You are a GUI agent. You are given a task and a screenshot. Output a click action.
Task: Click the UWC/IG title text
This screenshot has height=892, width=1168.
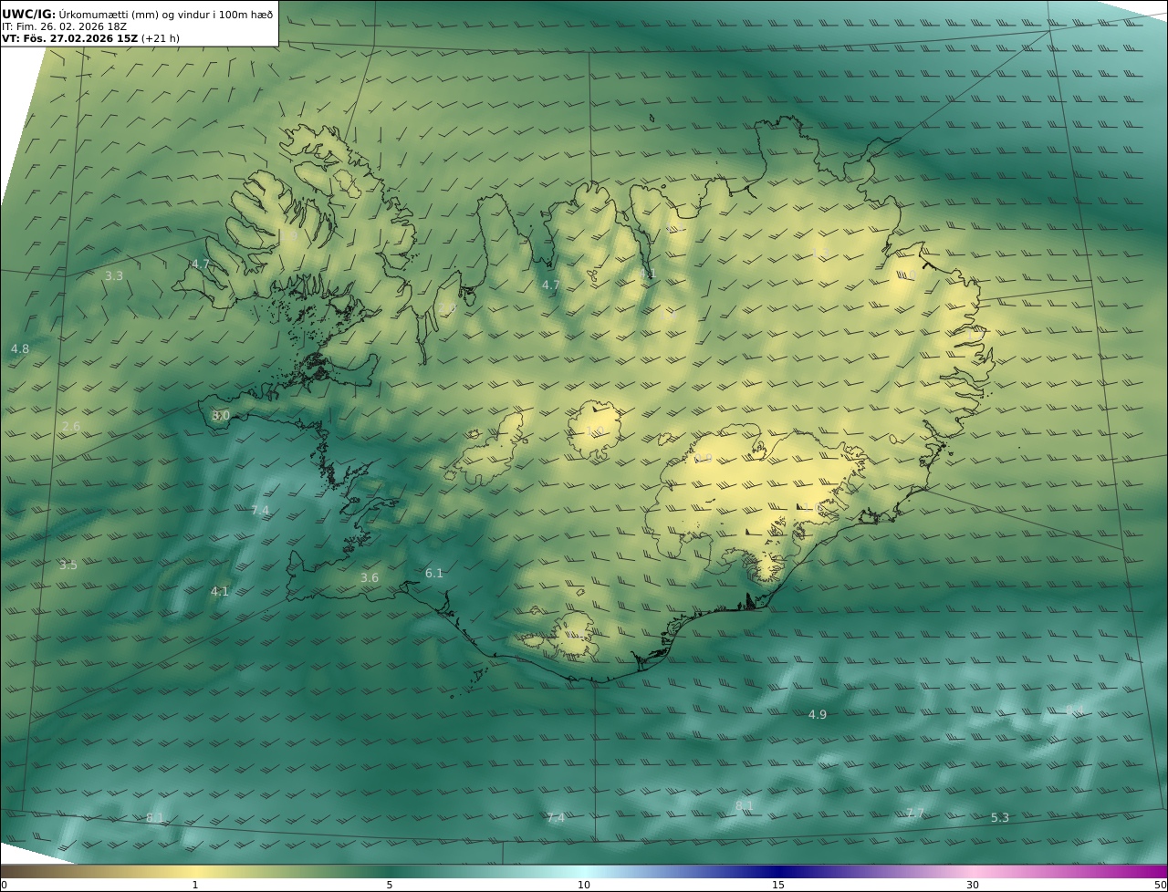click(28, 14)
